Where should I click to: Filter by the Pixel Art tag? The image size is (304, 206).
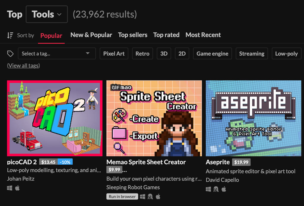[x=114, y=54]
